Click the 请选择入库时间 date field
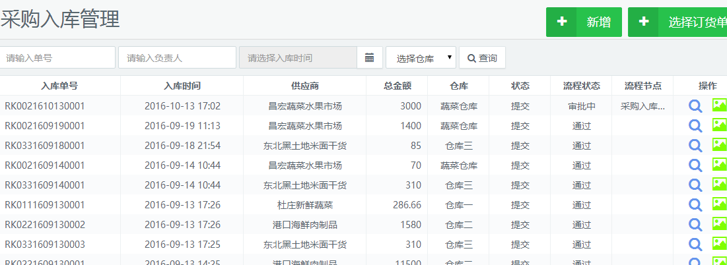727x265 pixels. click(x=298, y=58)
